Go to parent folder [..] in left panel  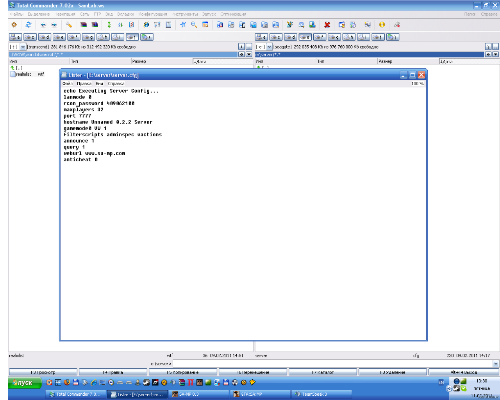click(16, 68)
